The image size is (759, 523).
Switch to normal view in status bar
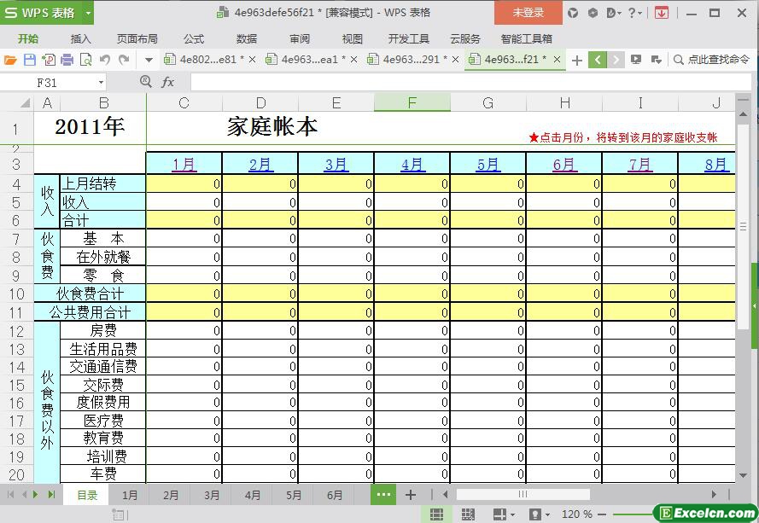pos(436,514)
